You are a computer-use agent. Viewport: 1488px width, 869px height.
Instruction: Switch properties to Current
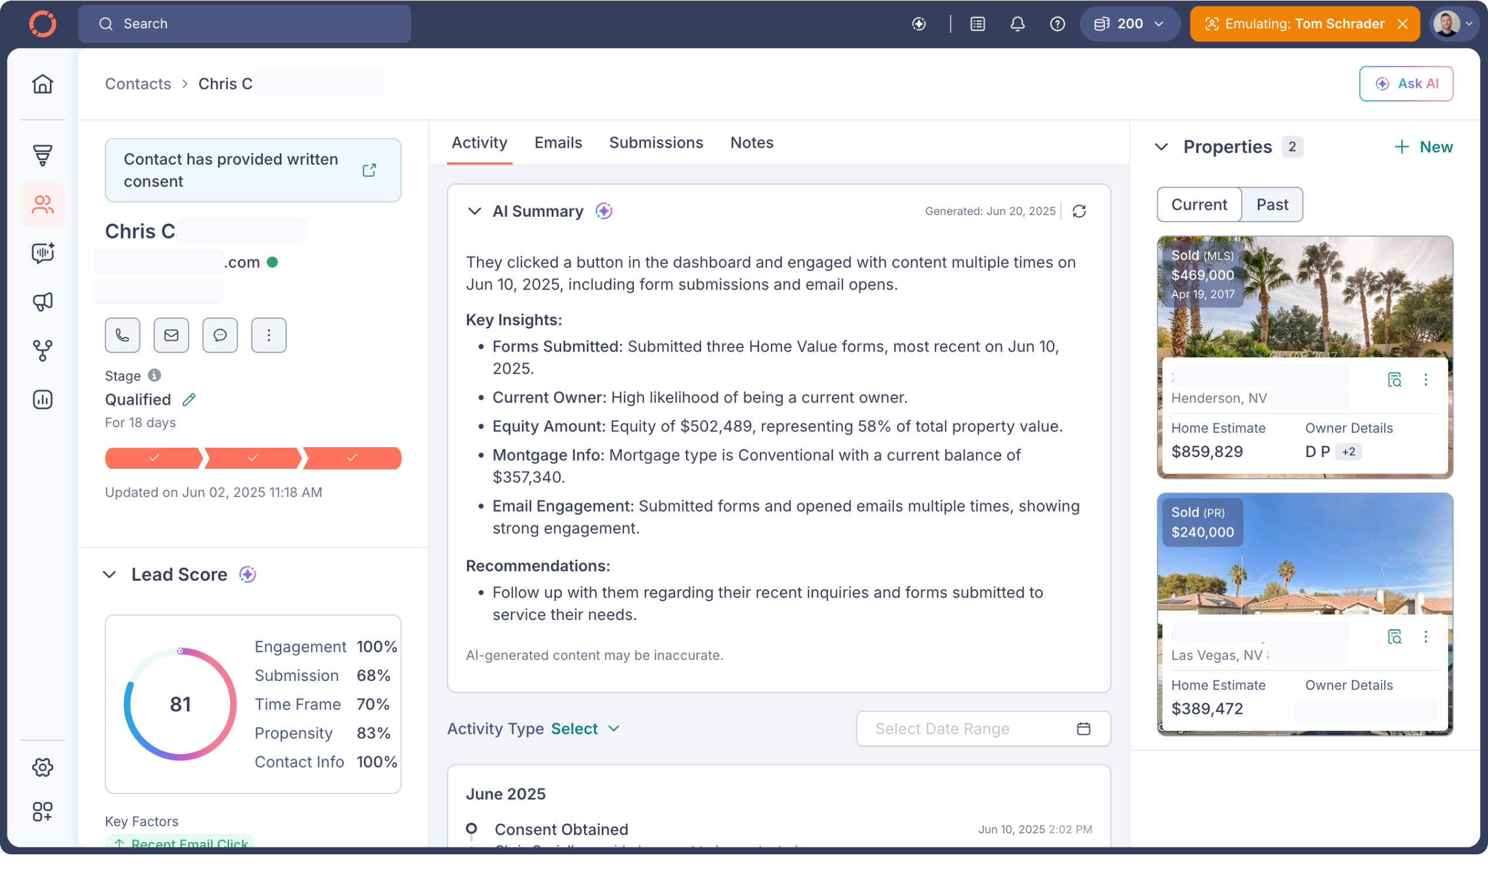1199,205
